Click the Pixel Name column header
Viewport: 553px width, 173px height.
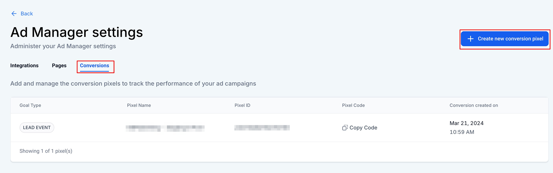click(x=139, y=105)
